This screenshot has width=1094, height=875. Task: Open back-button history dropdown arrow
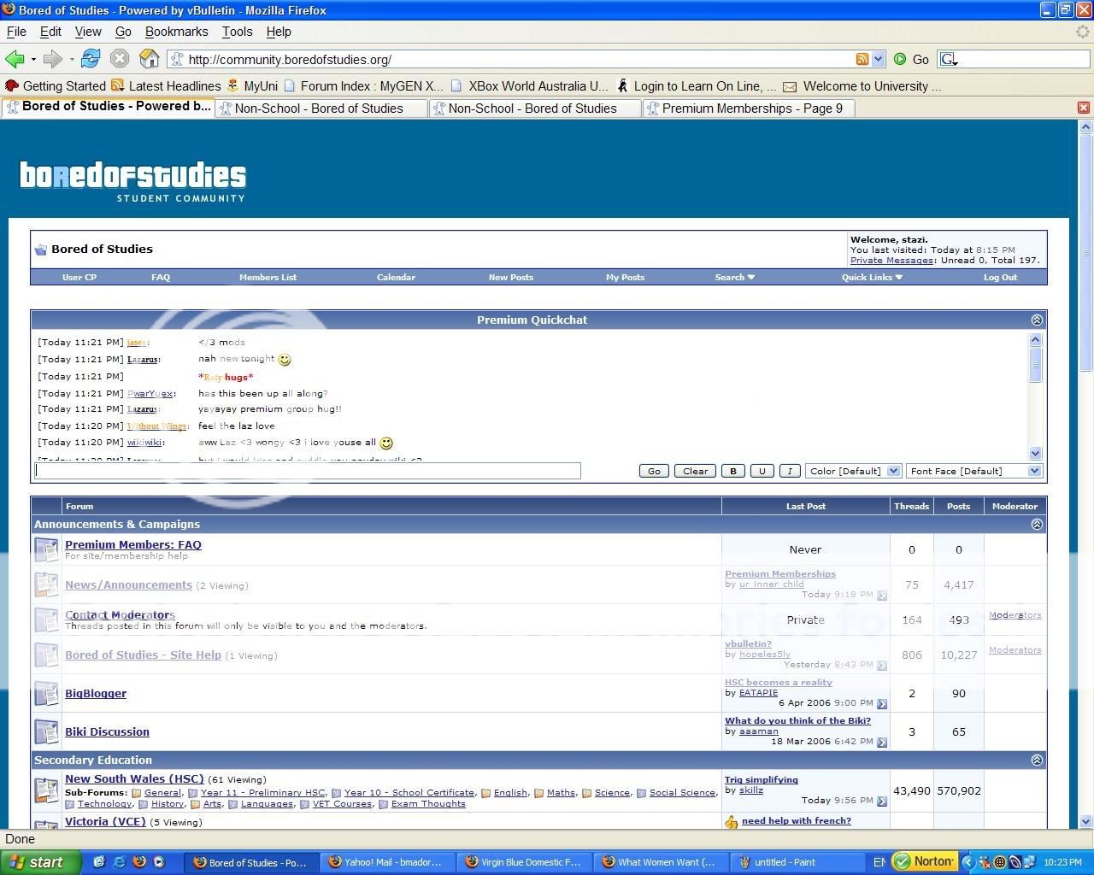pos(33,59)
